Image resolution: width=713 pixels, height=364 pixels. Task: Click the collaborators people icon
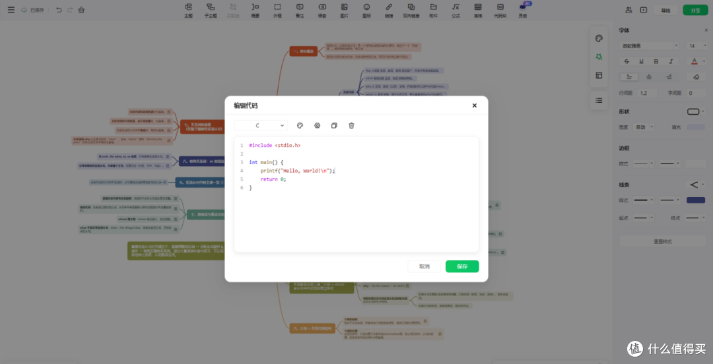click(629, 10)
